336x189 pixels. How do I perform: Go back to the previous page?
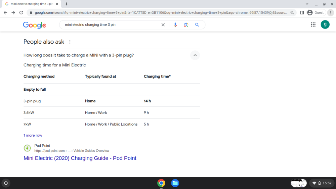[x=5, y=13]
